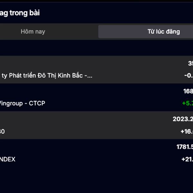Click the empty space after 'Kinh Bắc -...'
This screenshot has height=193, width=193.
[x=135, y=76]
